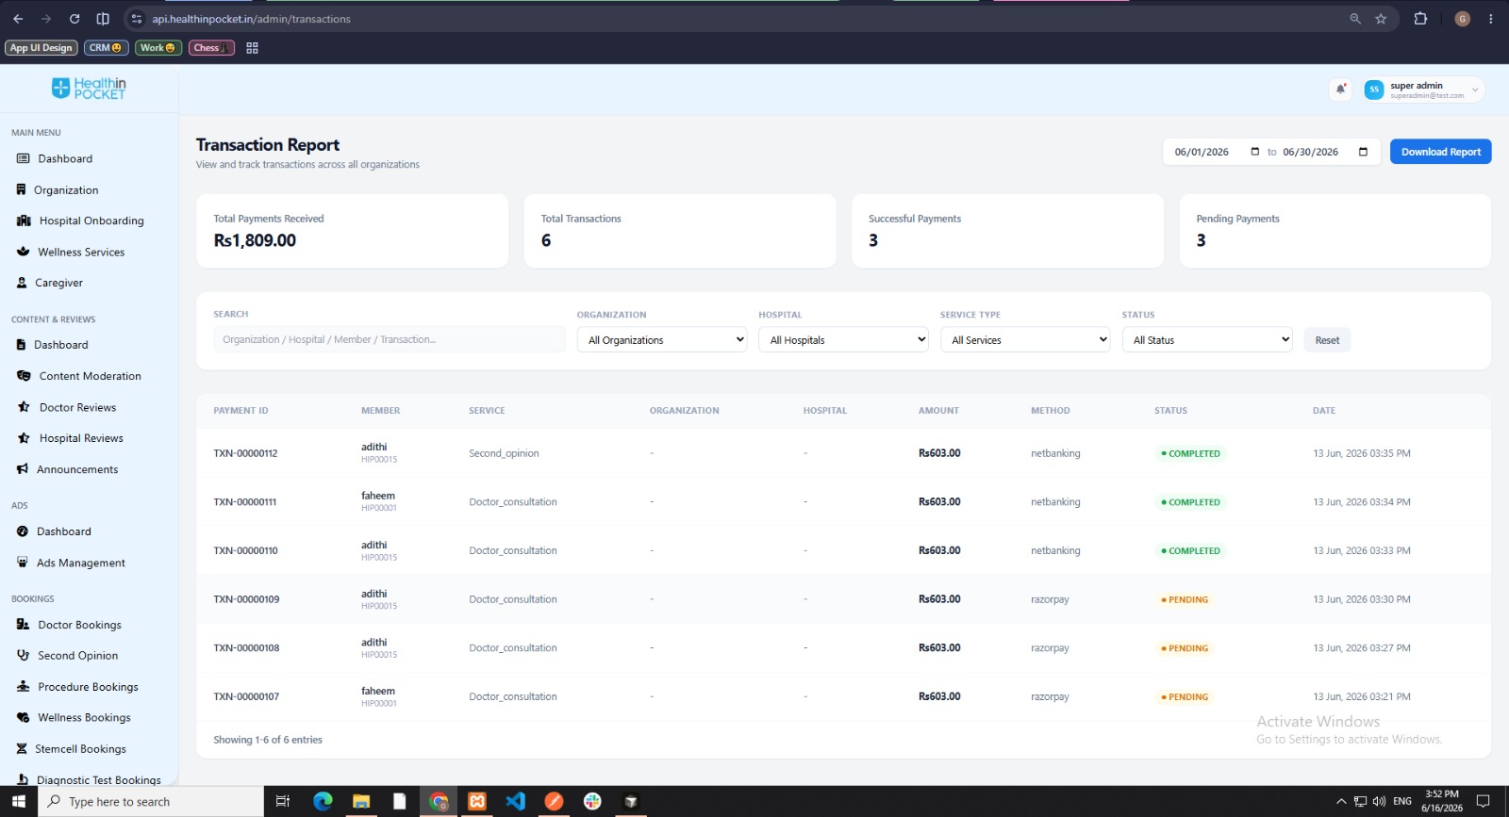Viewport: 1509px width, 817px height.
Task: Click the Total Payments Received card
Action: [x=352, y=231]
